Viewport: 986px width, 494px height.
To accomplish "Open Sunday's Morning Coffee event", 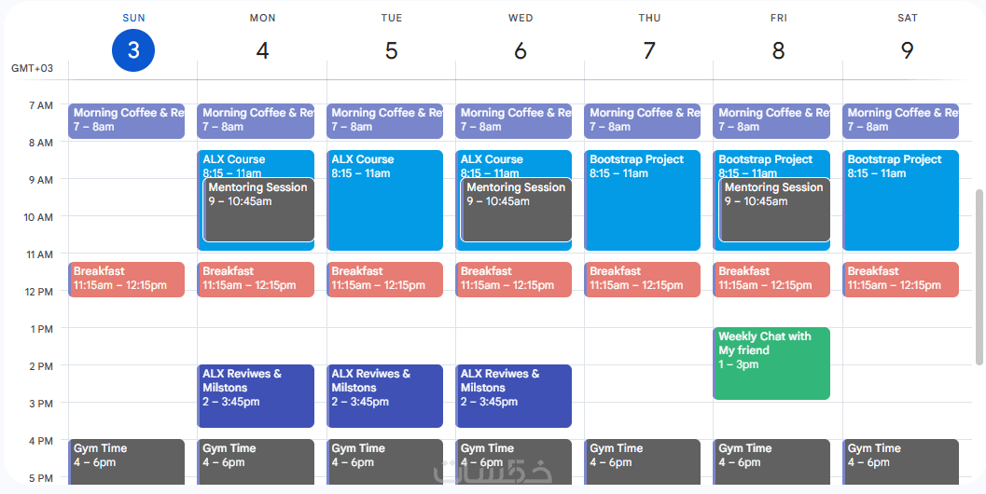I will click(126, 121).
